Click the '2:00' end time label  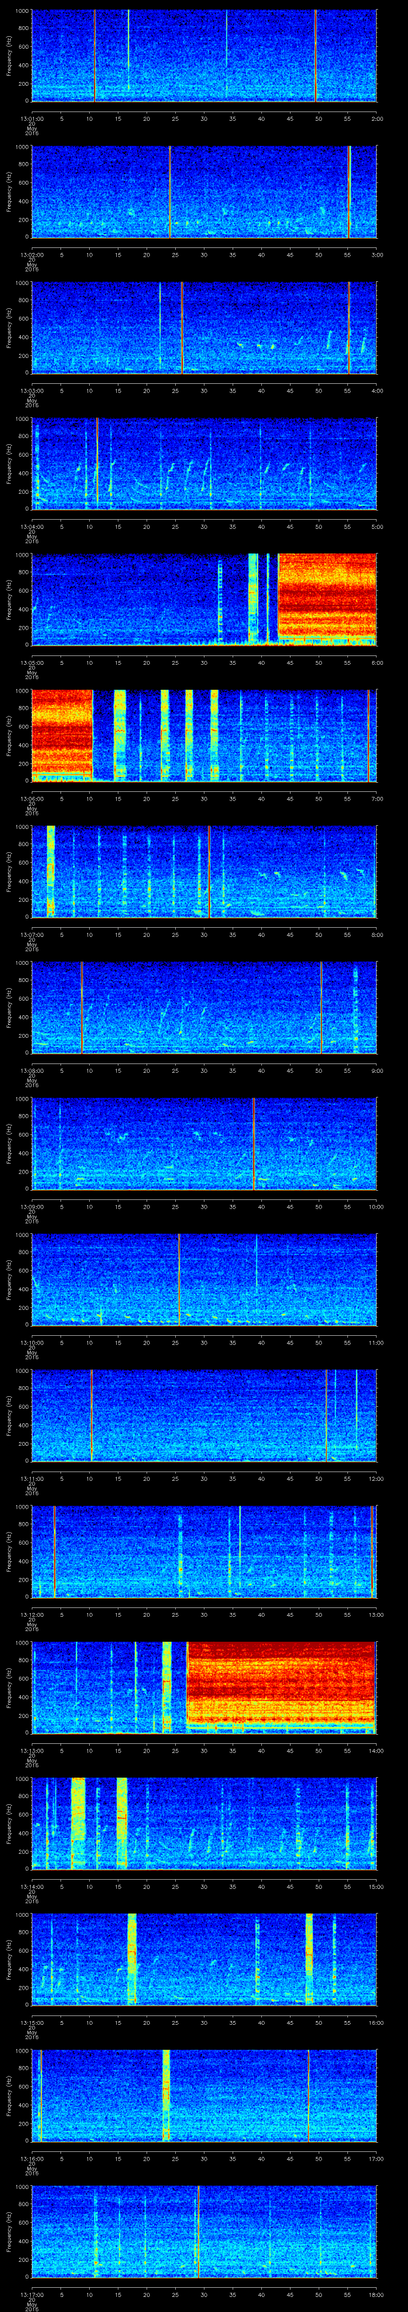coord(377,118)
